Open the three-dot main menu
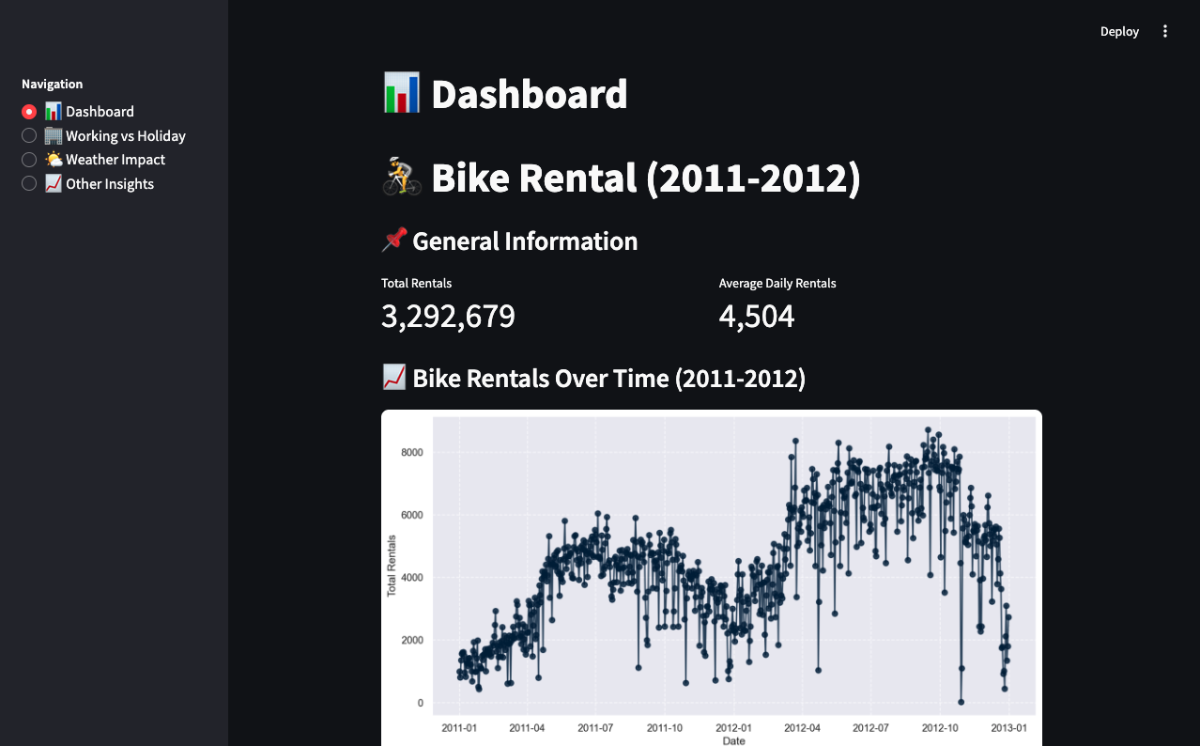Image resolution: width=1200 pixels, height=746 pixels. 1165,31
